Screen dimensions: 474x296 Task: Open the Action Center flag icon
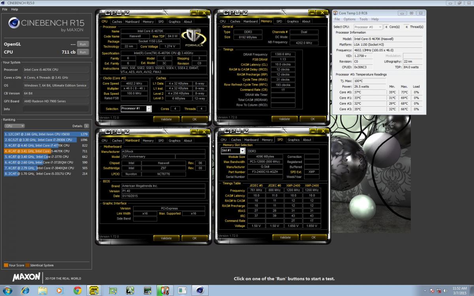(x=432, y=290)
